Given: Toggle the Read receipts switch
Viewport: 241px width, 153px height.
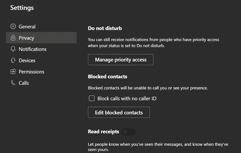Looking at the screenshot, I should (129, 132).
